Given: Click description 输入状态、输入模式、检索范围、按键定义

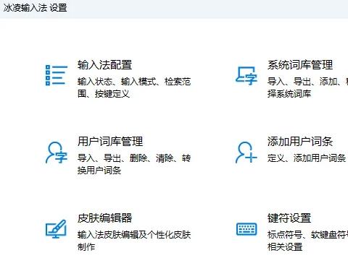Looking at the screenshot, I should tap(134, 87).
